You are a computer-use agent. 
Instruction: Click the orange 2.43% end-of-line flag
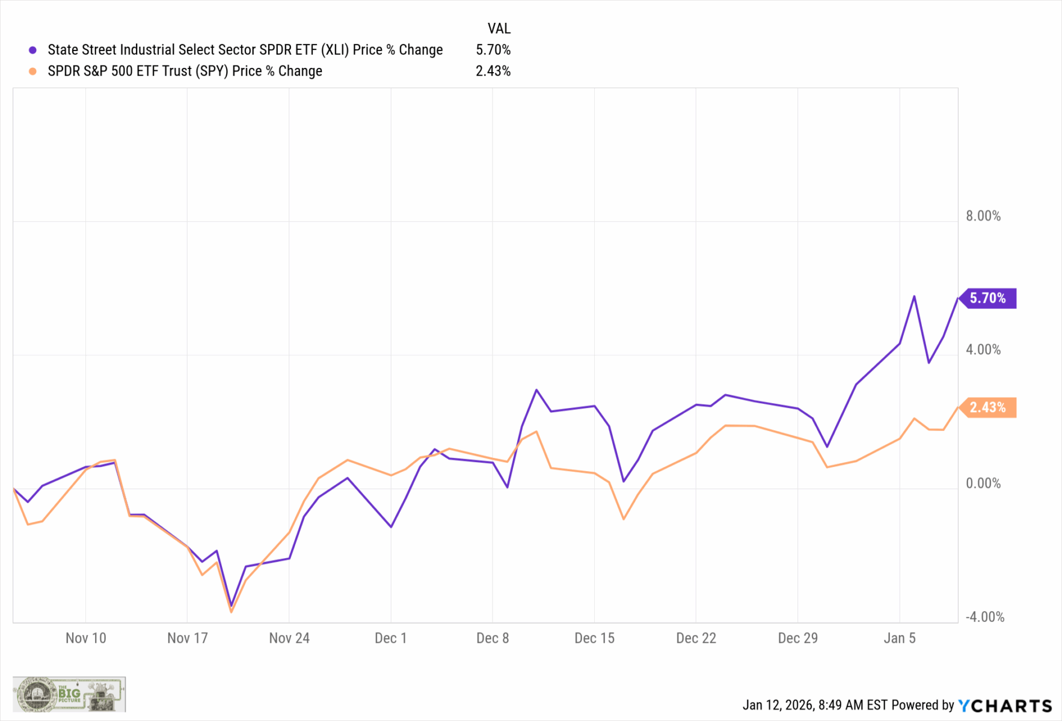(988, 407)
